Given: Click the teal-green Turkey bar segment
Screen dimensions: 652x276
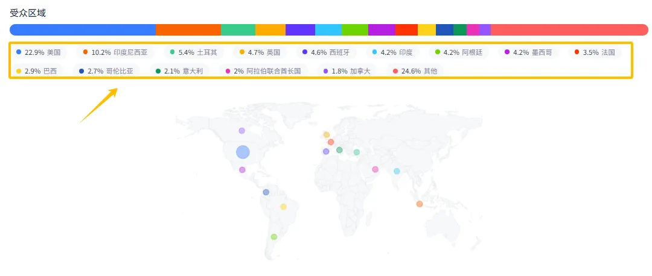Looking at the screenshot, I should point(238,30).
